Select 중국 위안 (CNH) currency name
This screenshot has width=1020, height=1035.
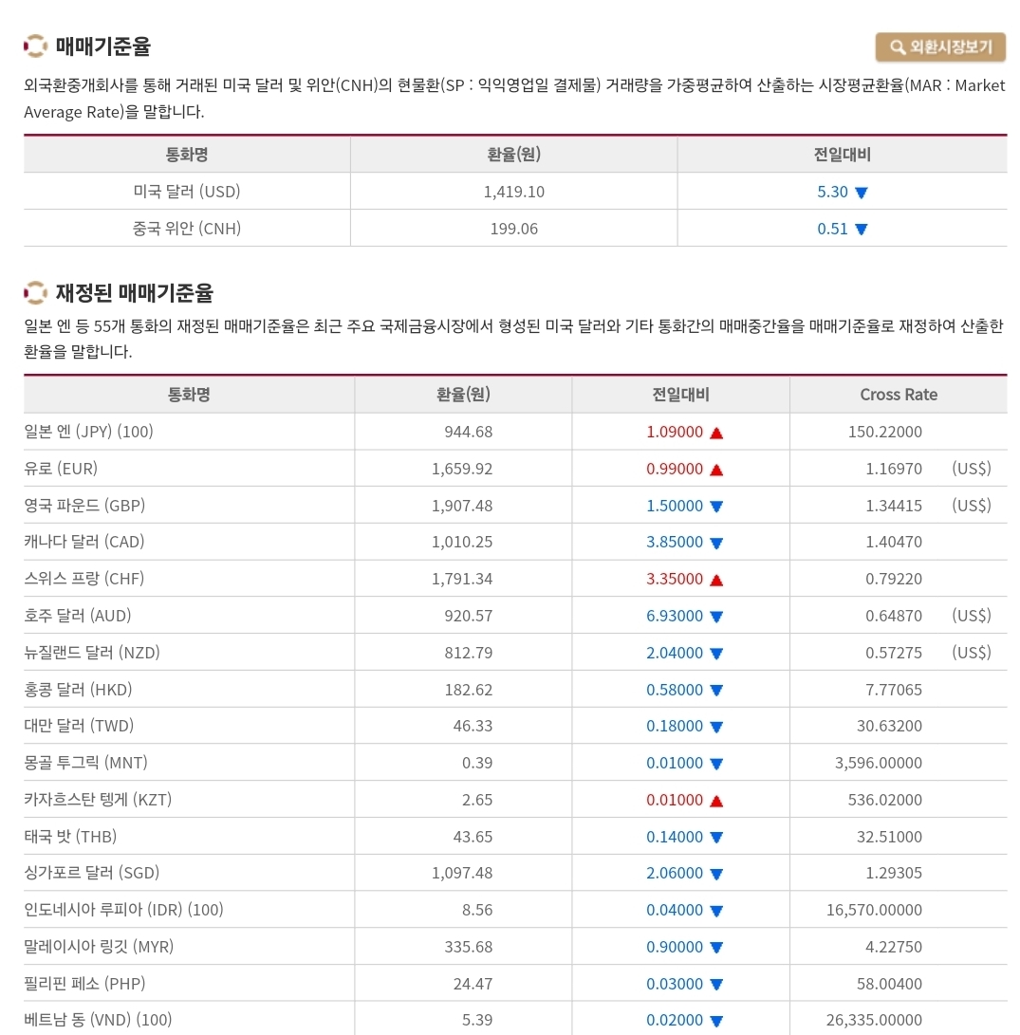(187, 229)
